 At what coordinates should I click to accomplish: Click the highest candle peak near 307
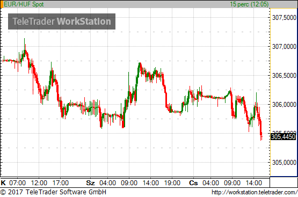tap(24, 39)
